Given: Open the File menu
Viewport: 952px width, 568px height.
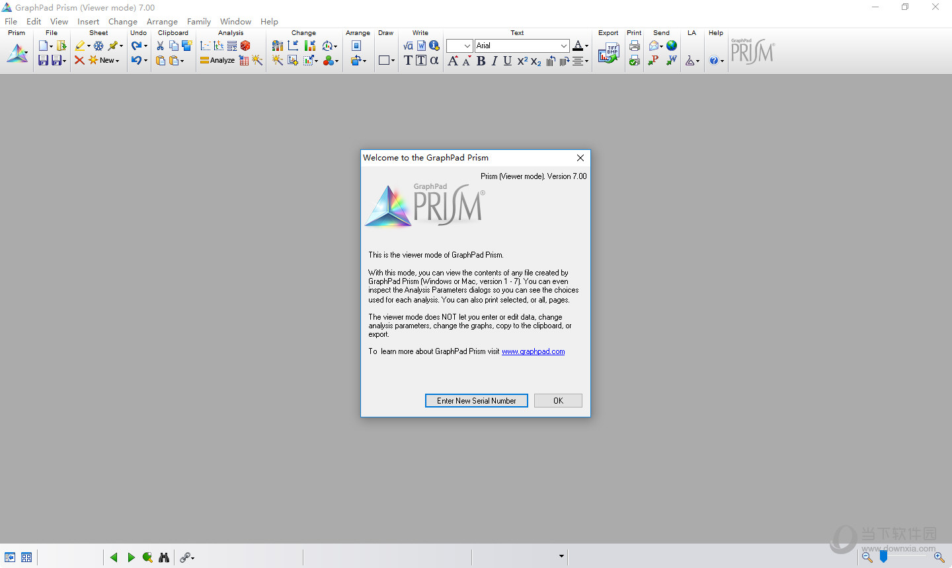Looking at the screenshot, I should coord(11,21).
